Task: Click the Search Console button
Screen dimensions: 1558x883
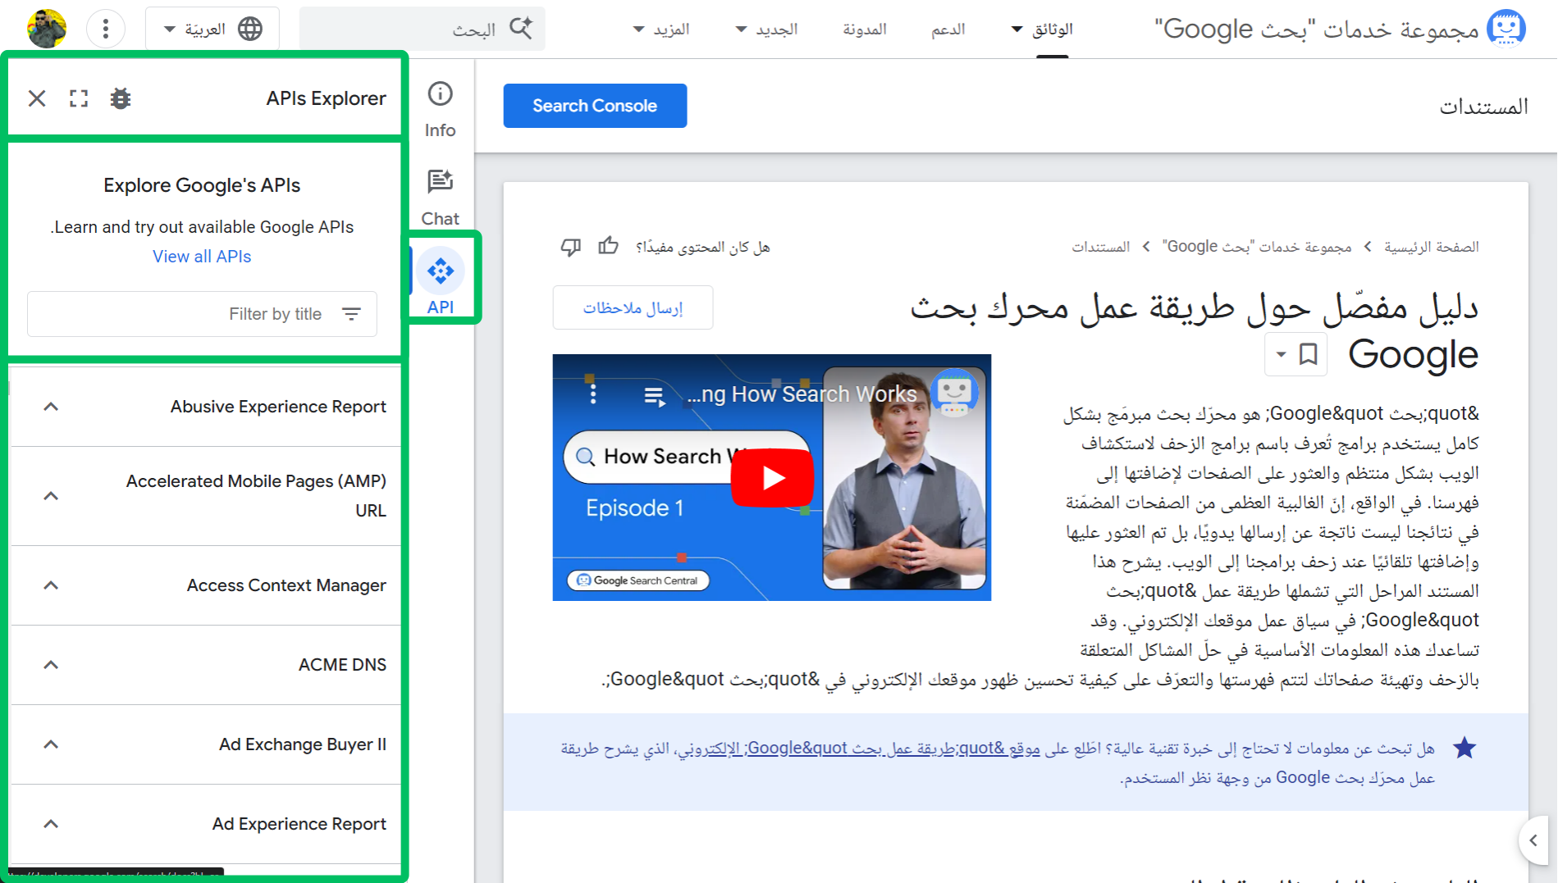Action: (x=595, y=106)
